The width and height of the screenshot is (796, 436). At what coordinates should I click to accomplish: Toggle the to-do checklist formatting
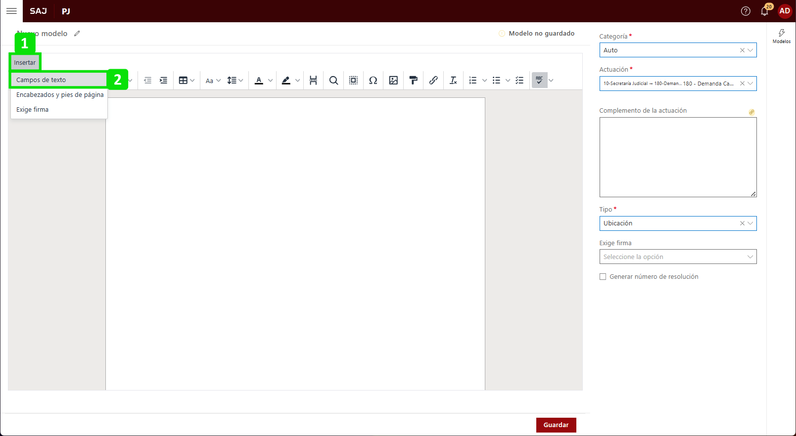coord(519,81)
